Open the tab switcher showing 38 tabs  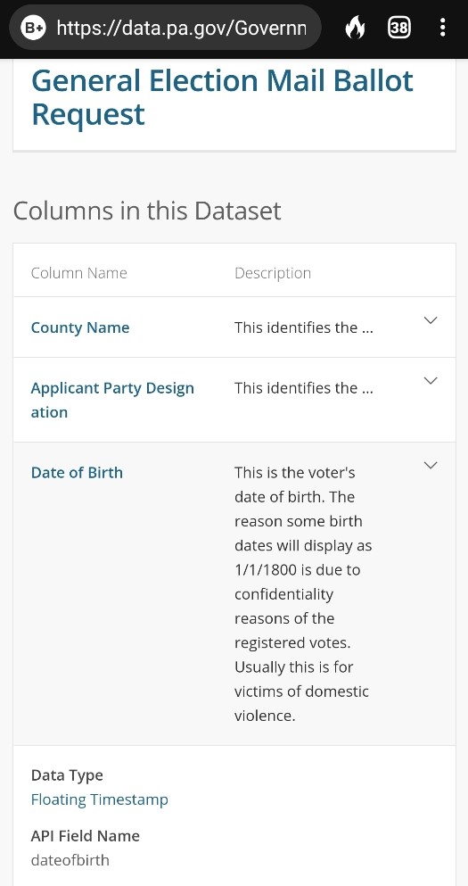[398, 27]
